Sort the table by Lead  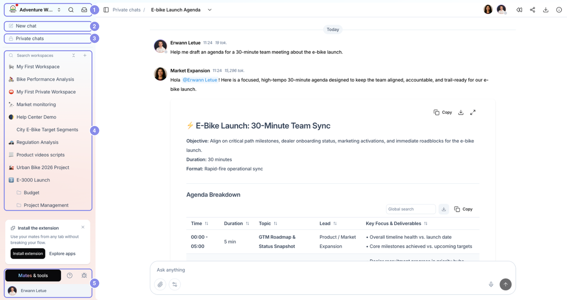(x=335, y=223)
